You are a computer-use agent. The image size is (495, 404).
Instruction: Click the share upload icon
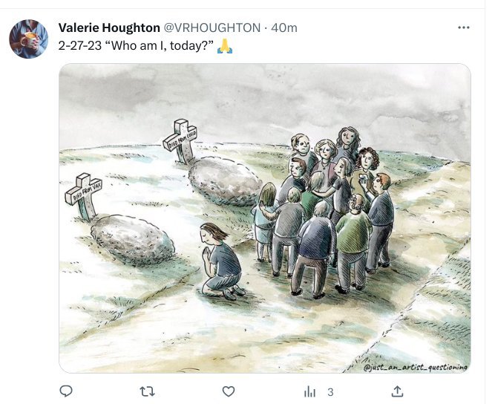pos(397,391)
